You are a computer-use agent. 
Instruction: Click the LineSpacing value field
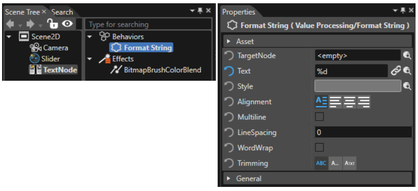pyautogui.click(x=363, y=132)
